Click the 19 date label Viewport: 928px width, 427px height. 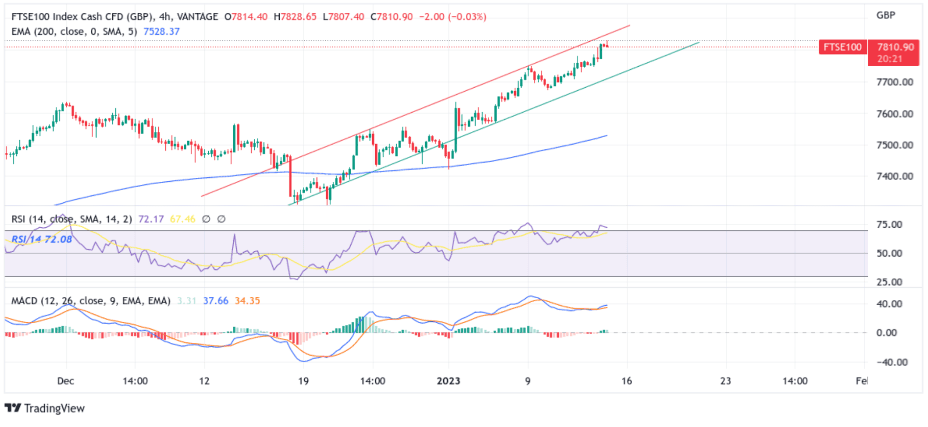click(x=303, y=381)
